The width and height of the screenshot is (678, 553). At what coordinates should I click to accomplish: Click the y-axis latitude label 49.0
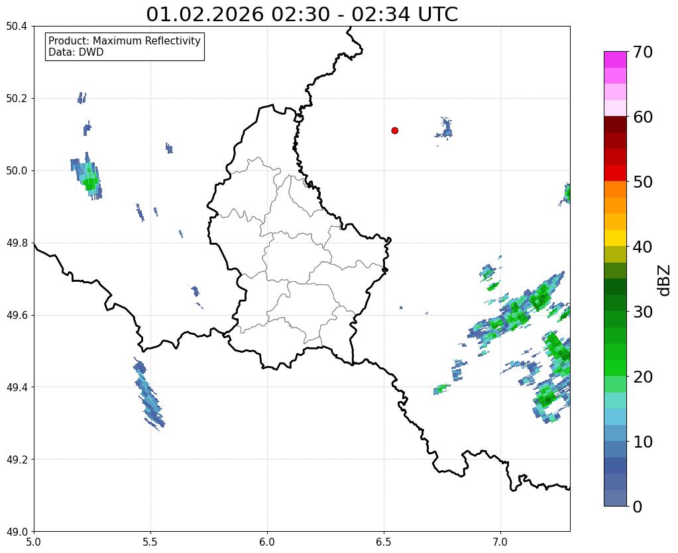coord(17,531)
